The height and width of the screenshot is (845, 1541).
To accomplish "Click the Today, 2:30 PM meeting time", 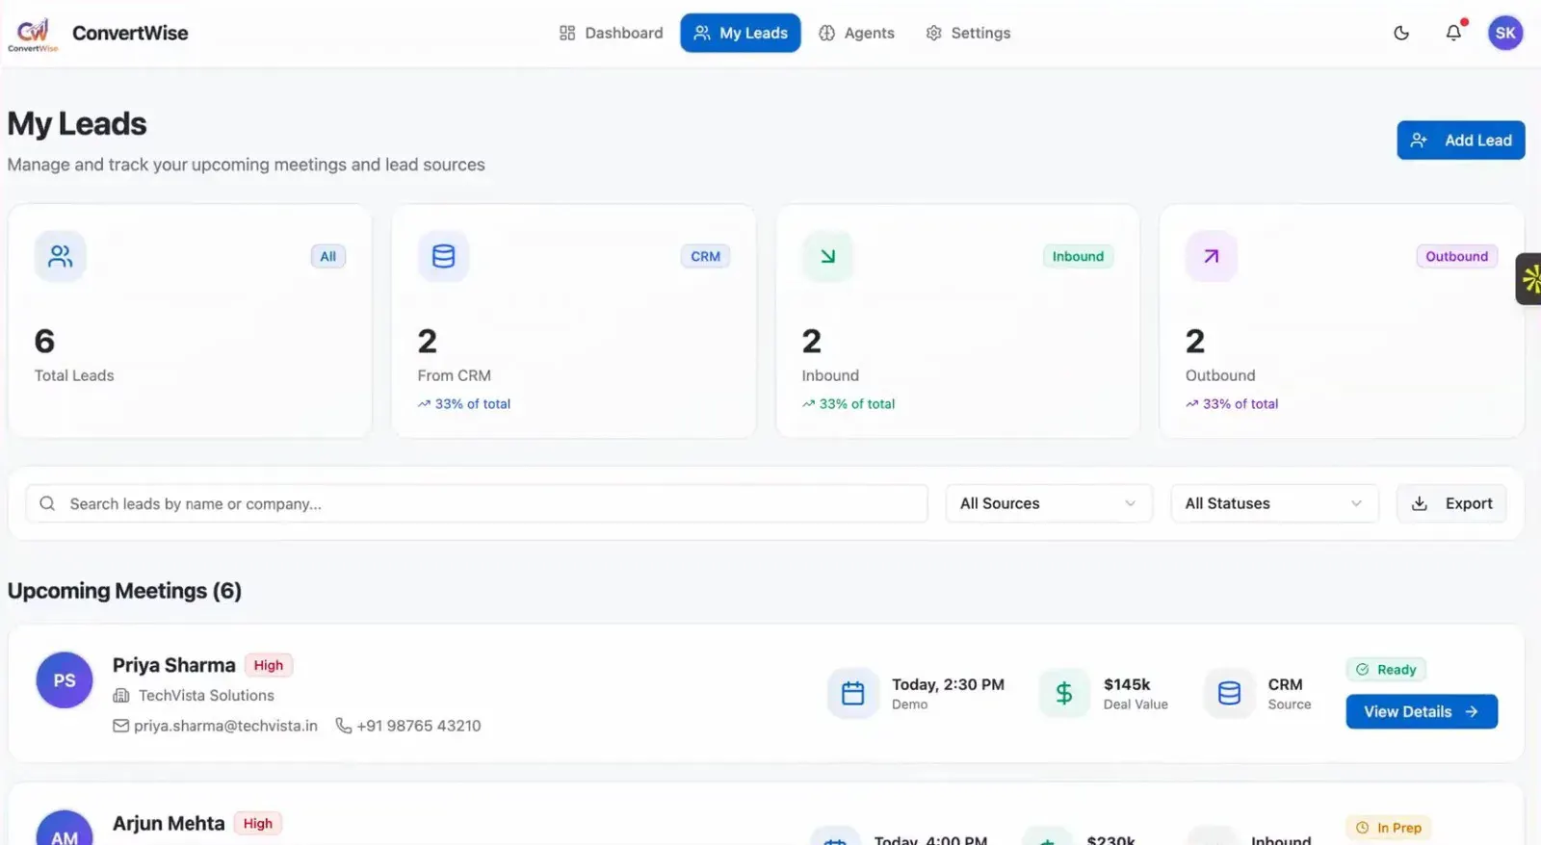I will click(x=948, y=684).
